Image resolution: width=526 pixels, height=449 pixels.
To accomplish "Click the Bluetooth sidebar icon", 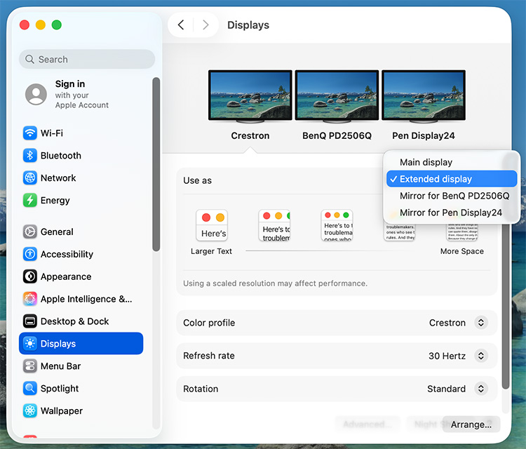I will [x=30, y=155].
